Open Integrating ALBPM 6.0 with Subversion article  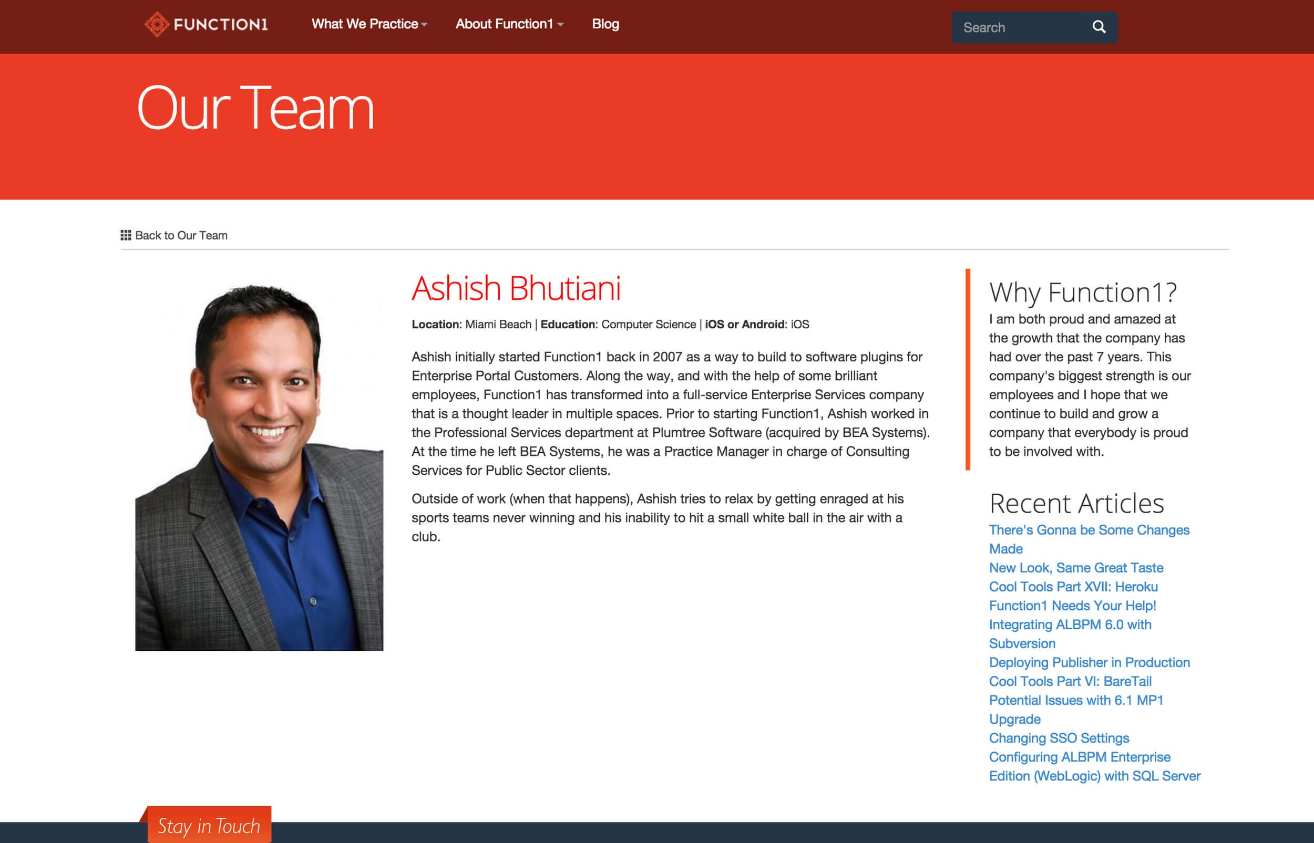point(1070,634)
